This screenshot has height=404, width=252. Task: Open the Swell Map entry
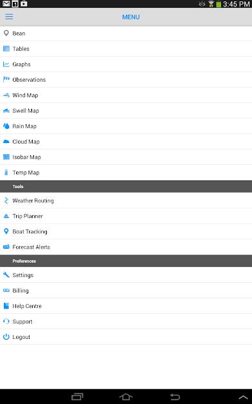click(126, 111)
